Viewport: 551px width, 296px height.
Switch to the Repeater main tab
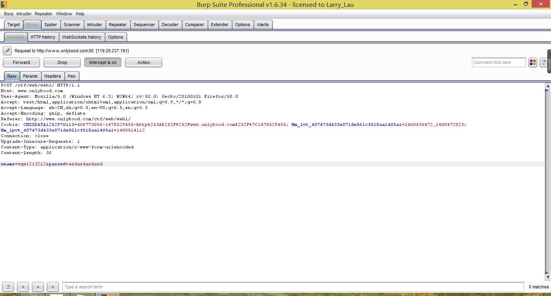click(x=118, y=25)
